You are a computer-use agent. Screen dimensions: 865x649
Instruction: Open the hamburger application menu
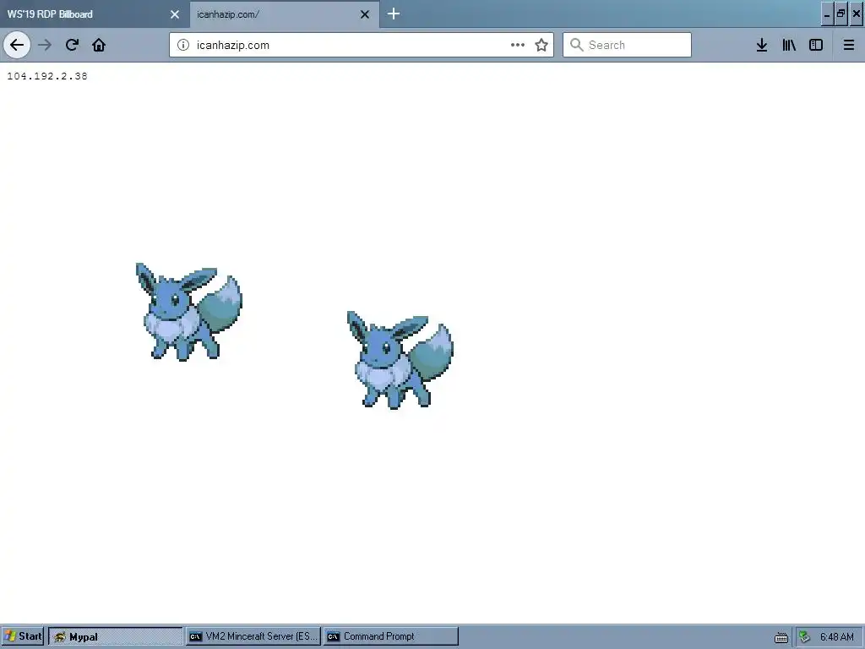click(x=849, y=45)
